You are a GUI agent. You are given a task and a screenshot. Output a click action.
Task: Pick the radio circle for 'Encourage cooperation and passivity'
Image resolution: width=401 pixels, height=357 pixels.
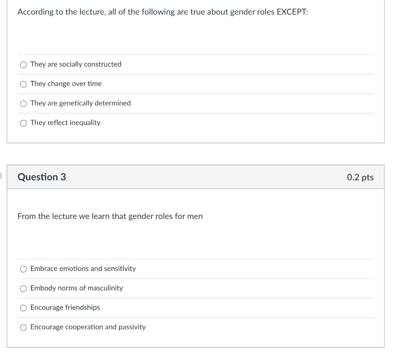[x=23, y=327]
